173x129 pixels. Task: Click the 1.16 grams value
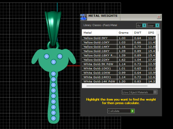(x=122, y=47)
